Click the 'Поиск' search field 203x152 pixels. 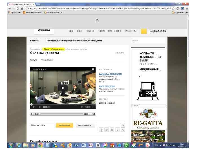pyautogui.click(x=148, y=41)
